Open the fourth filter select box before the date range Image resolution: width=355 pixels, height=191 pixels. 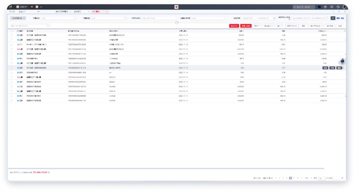[208, 18]
